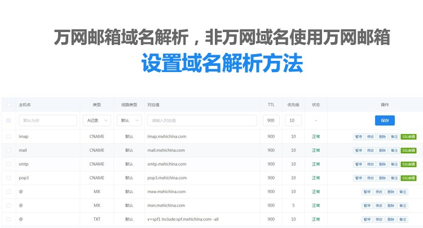
Task: Check the checkbox for the imap row
Action: coord(8,136)
